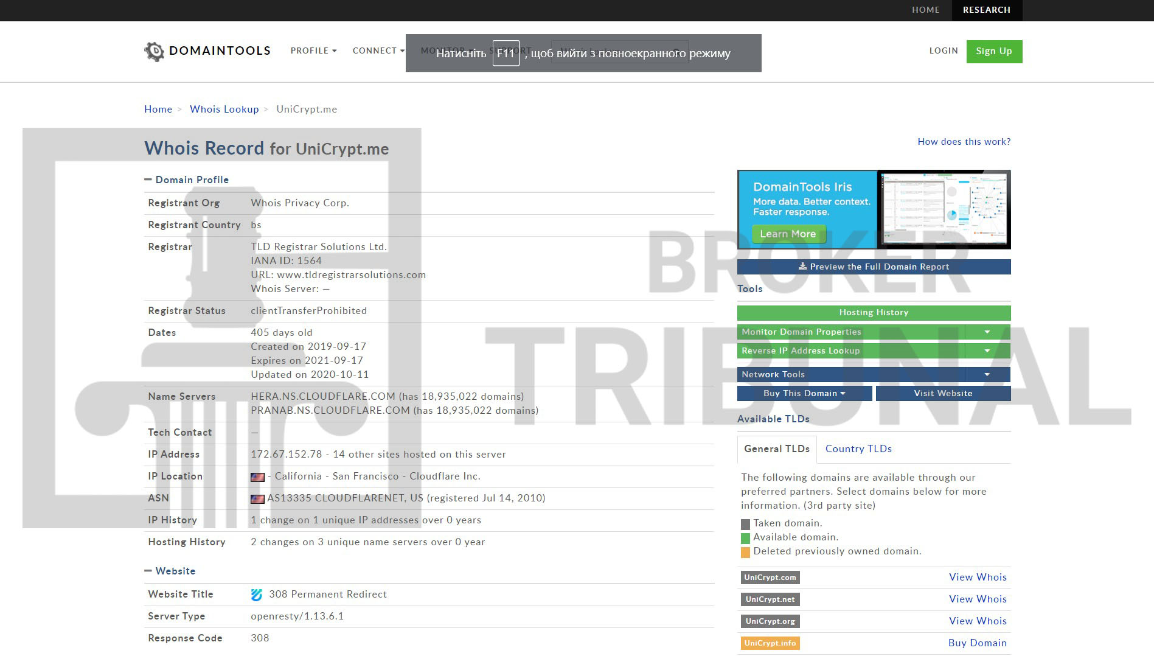Click the DOMAINTOOLS wordmark in header
The width and height of the screenshot is (1154, 656).
click(220, 51)
